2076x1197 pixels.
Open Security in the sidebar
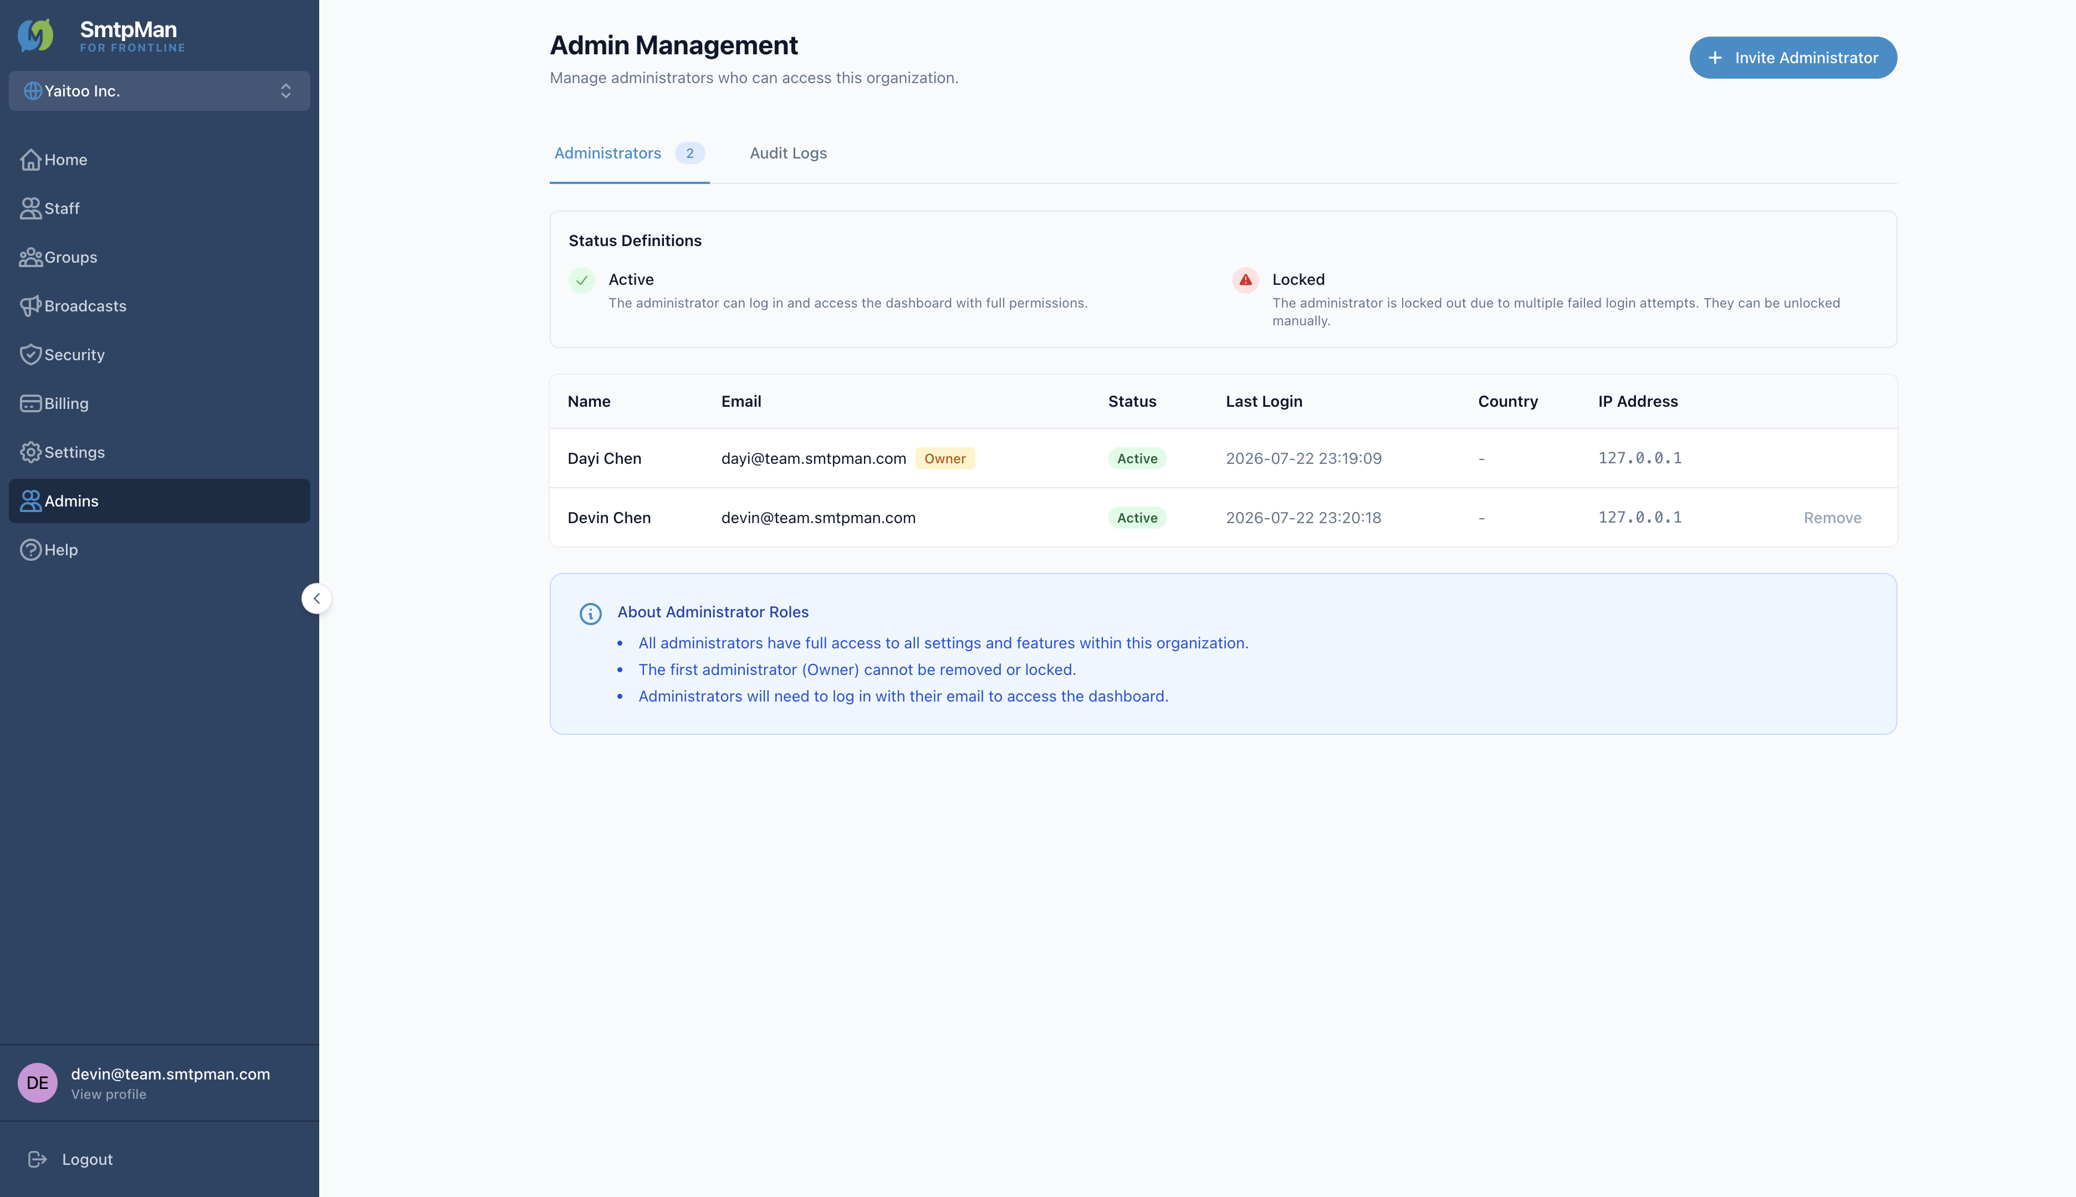tap(160, 354)
